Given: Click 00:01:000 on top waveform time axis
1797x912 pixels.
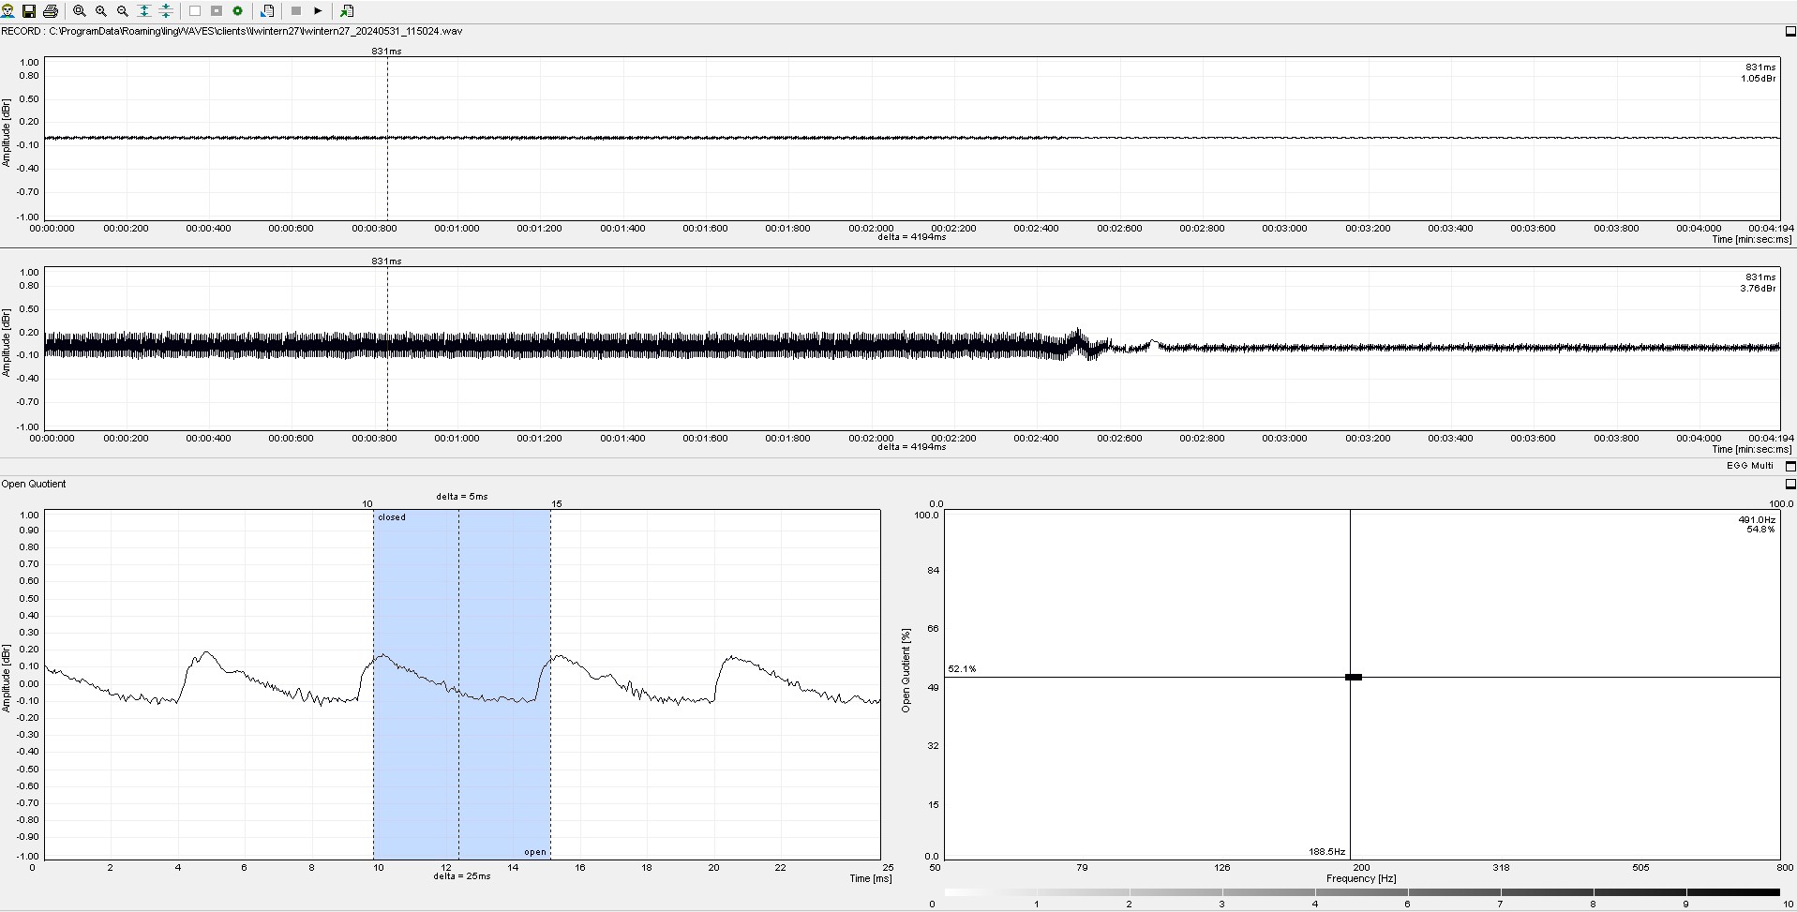Looking at the screenshot, I should tap(457, 229).
